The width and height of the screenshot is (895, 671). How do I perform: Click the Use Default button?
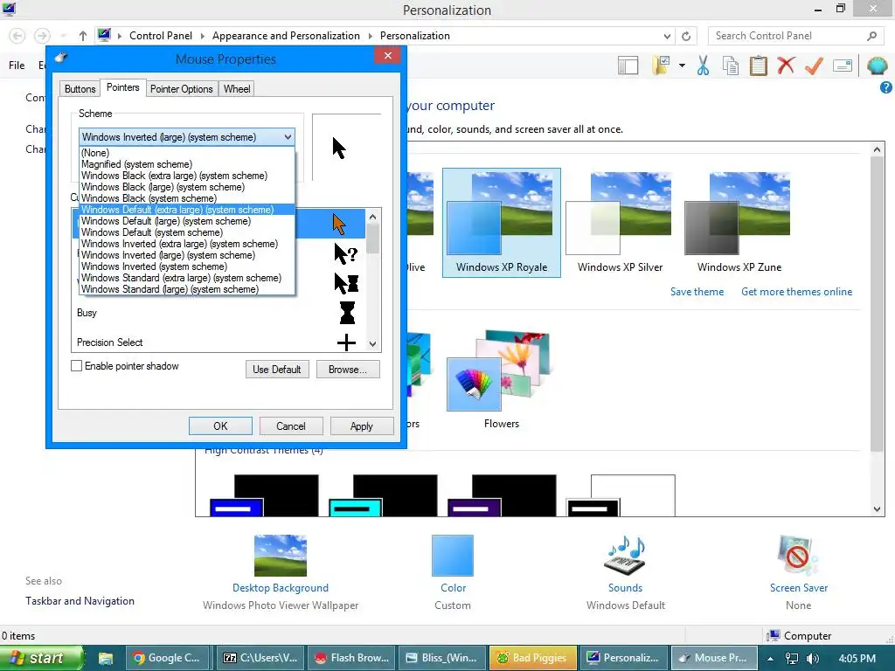click(x=277, y=370)
